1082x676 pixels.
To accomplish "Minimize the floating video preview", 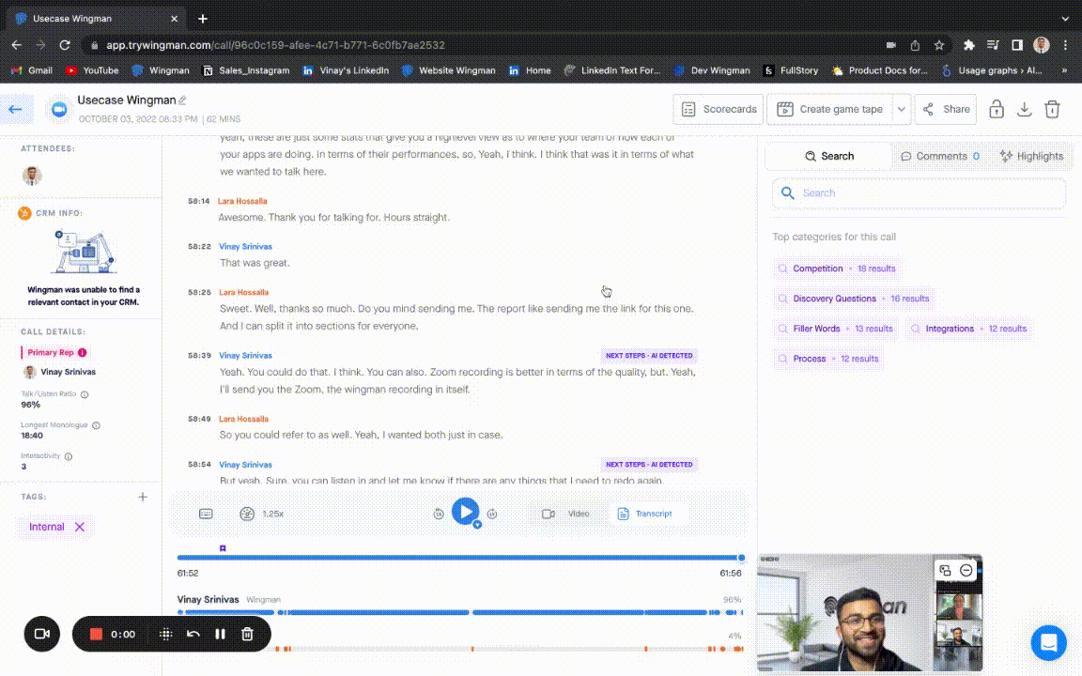I will pos(966,571).
